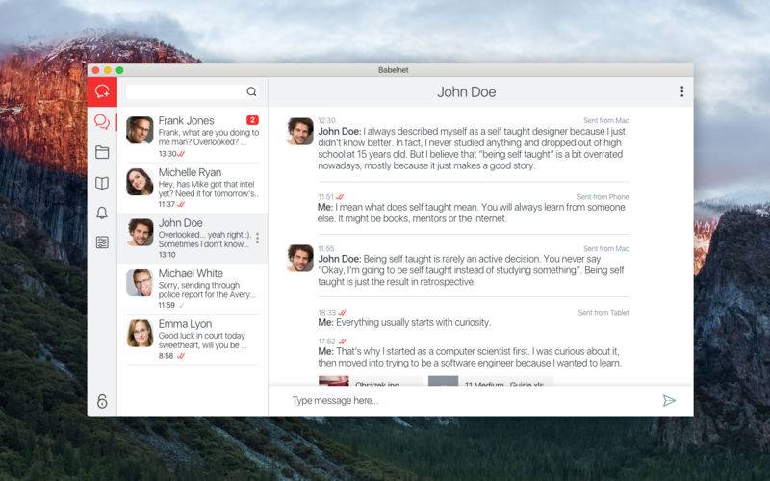Open the three-dot options on the John Doe list row
The height and width of the screenshot is (481, 770).
coord(257,239)
